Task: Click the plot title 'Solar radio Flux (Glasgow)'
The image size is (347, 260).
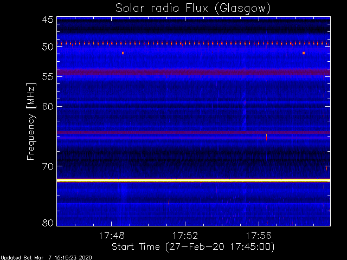Action: (x=193, y=8)
